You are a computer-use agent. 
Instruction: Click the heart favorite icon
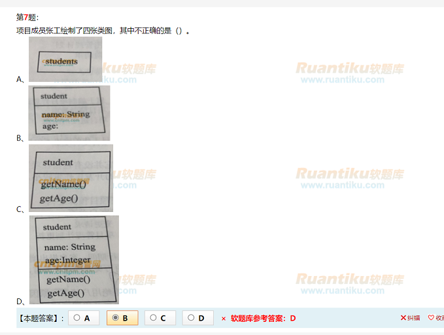pyautogui.click(x=431, y=318)
